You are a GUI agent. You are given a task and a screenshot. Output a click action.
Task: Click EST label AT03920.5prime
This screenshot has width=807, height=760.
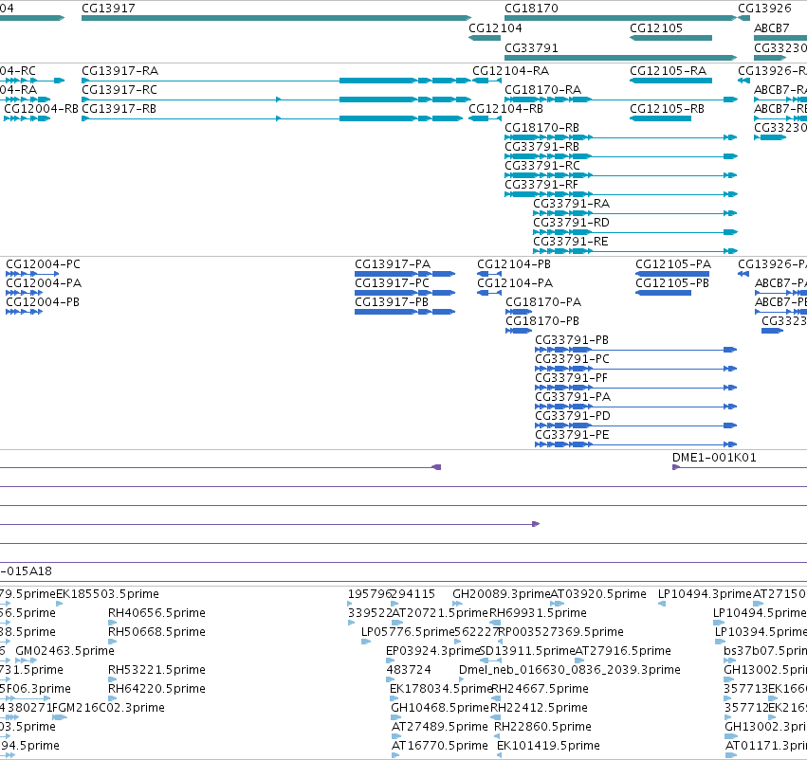(598, 594)
